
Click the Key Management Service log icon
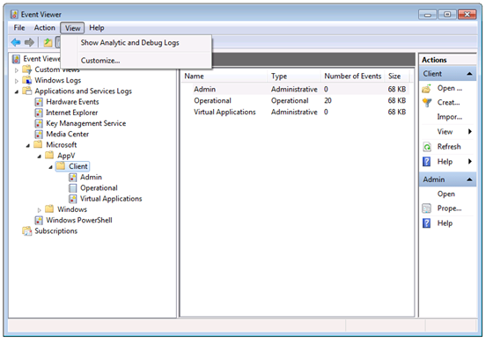point(39,123)
